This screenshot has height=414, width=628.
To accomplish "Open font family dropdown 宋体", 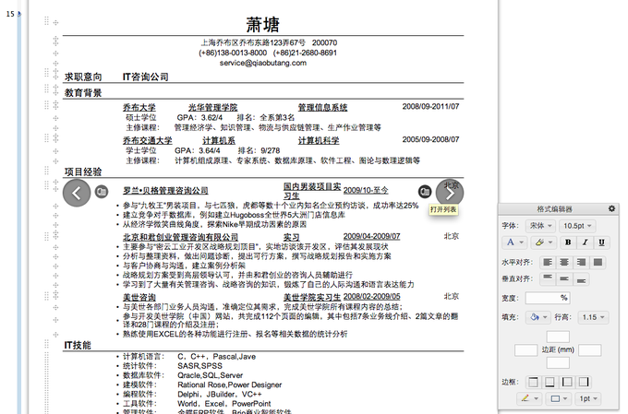I will click(x=540, y=226).
